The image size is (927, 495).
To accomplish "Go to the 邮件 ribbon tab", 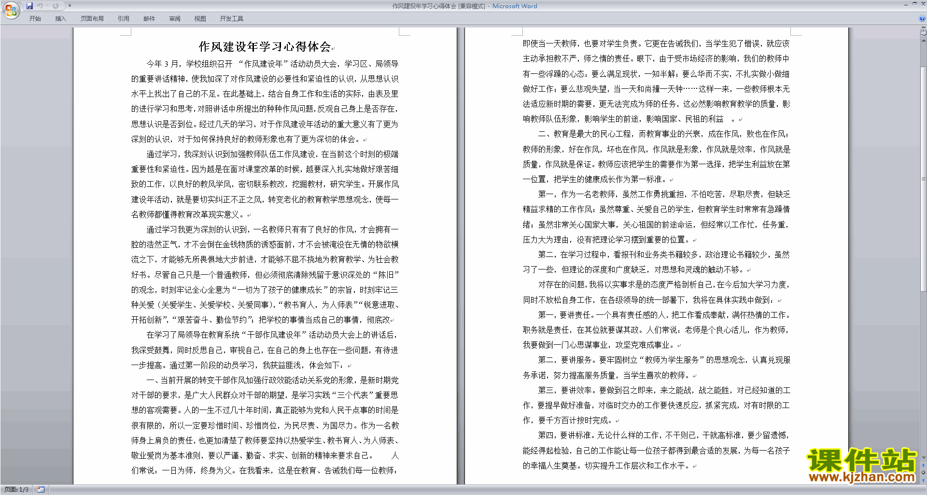I will [149, 19].
